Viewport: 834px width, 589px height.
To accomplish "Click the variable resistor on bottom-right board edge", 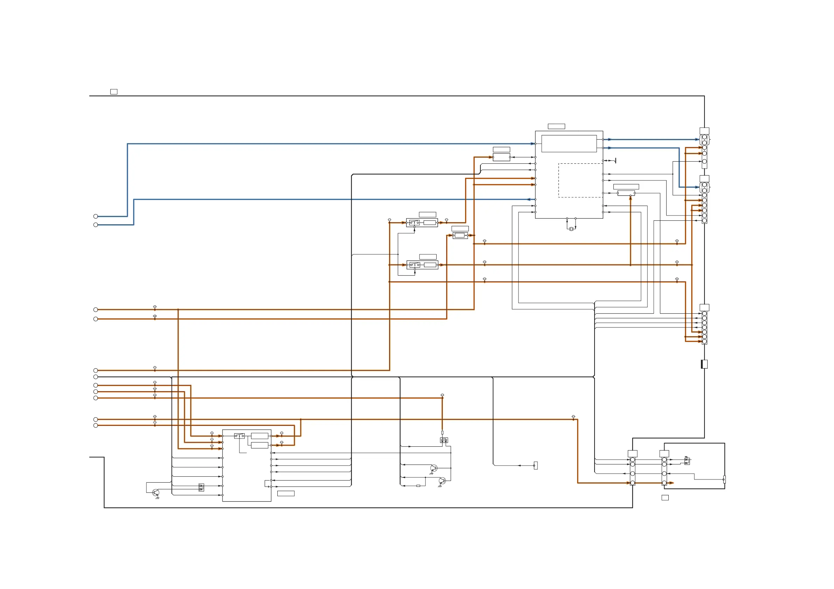I will 724,480.
